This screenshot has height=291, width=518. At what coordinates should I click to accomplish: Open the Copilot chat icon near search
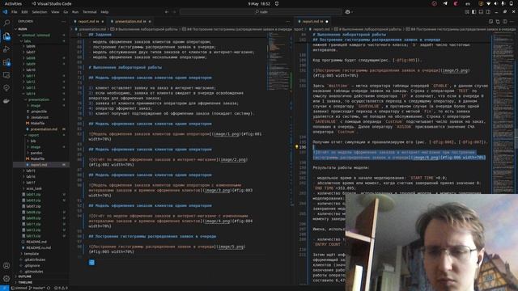[347, 12]
